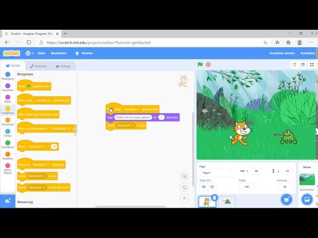318x238 pixels.
Task: Select the Steuerung block category
Action: [x=8, y=121]
